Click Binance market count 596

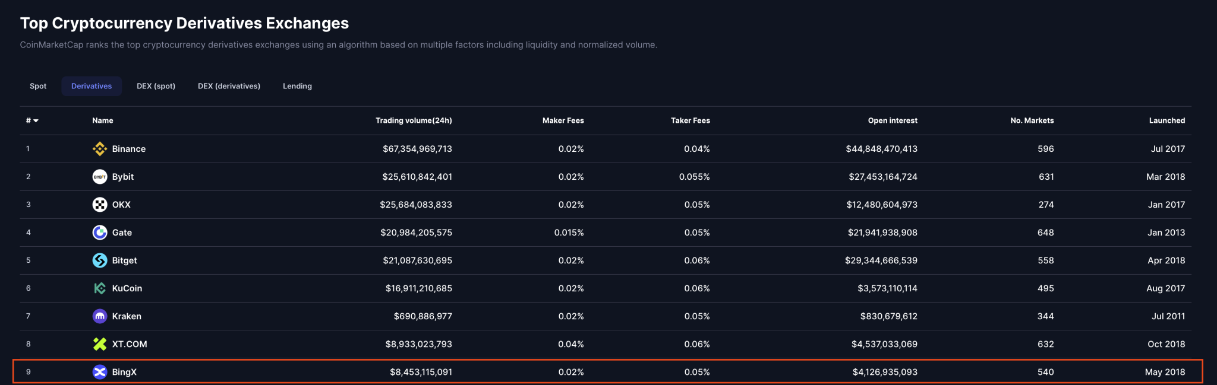click(x=1046, y=149)
